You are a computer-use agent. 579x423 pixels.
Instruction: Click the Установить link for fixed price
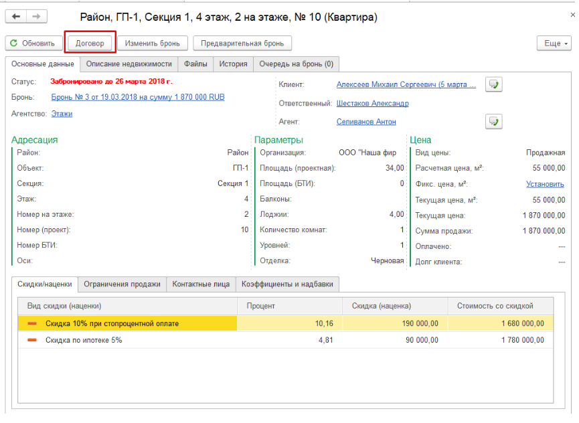point(544,183)
